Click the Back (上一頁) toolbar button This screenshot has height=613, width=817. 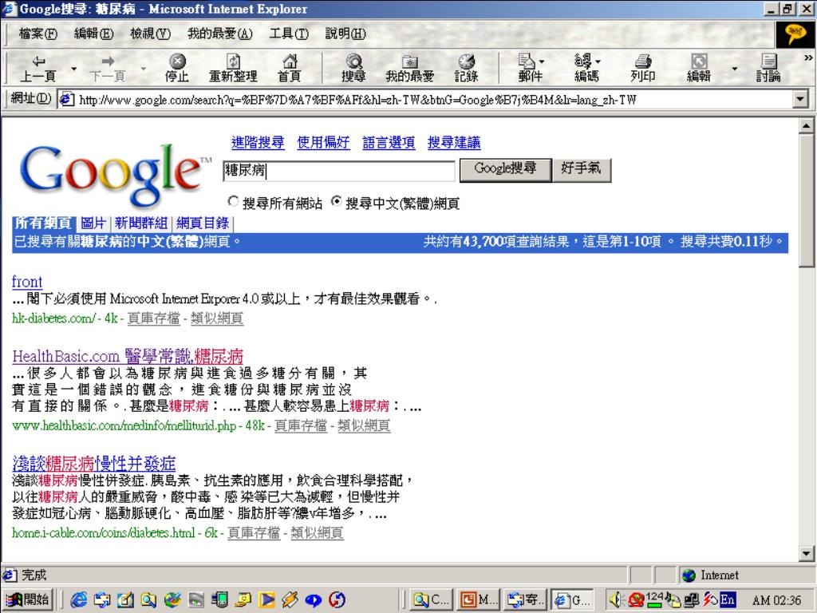point(38,69)
